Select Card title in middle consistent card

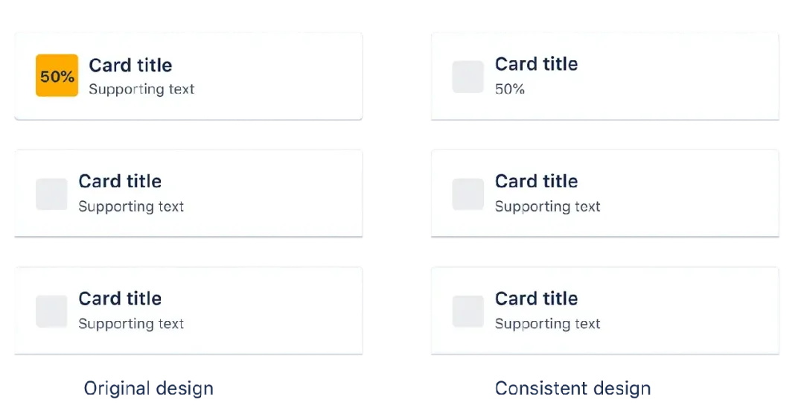(536, 181)
